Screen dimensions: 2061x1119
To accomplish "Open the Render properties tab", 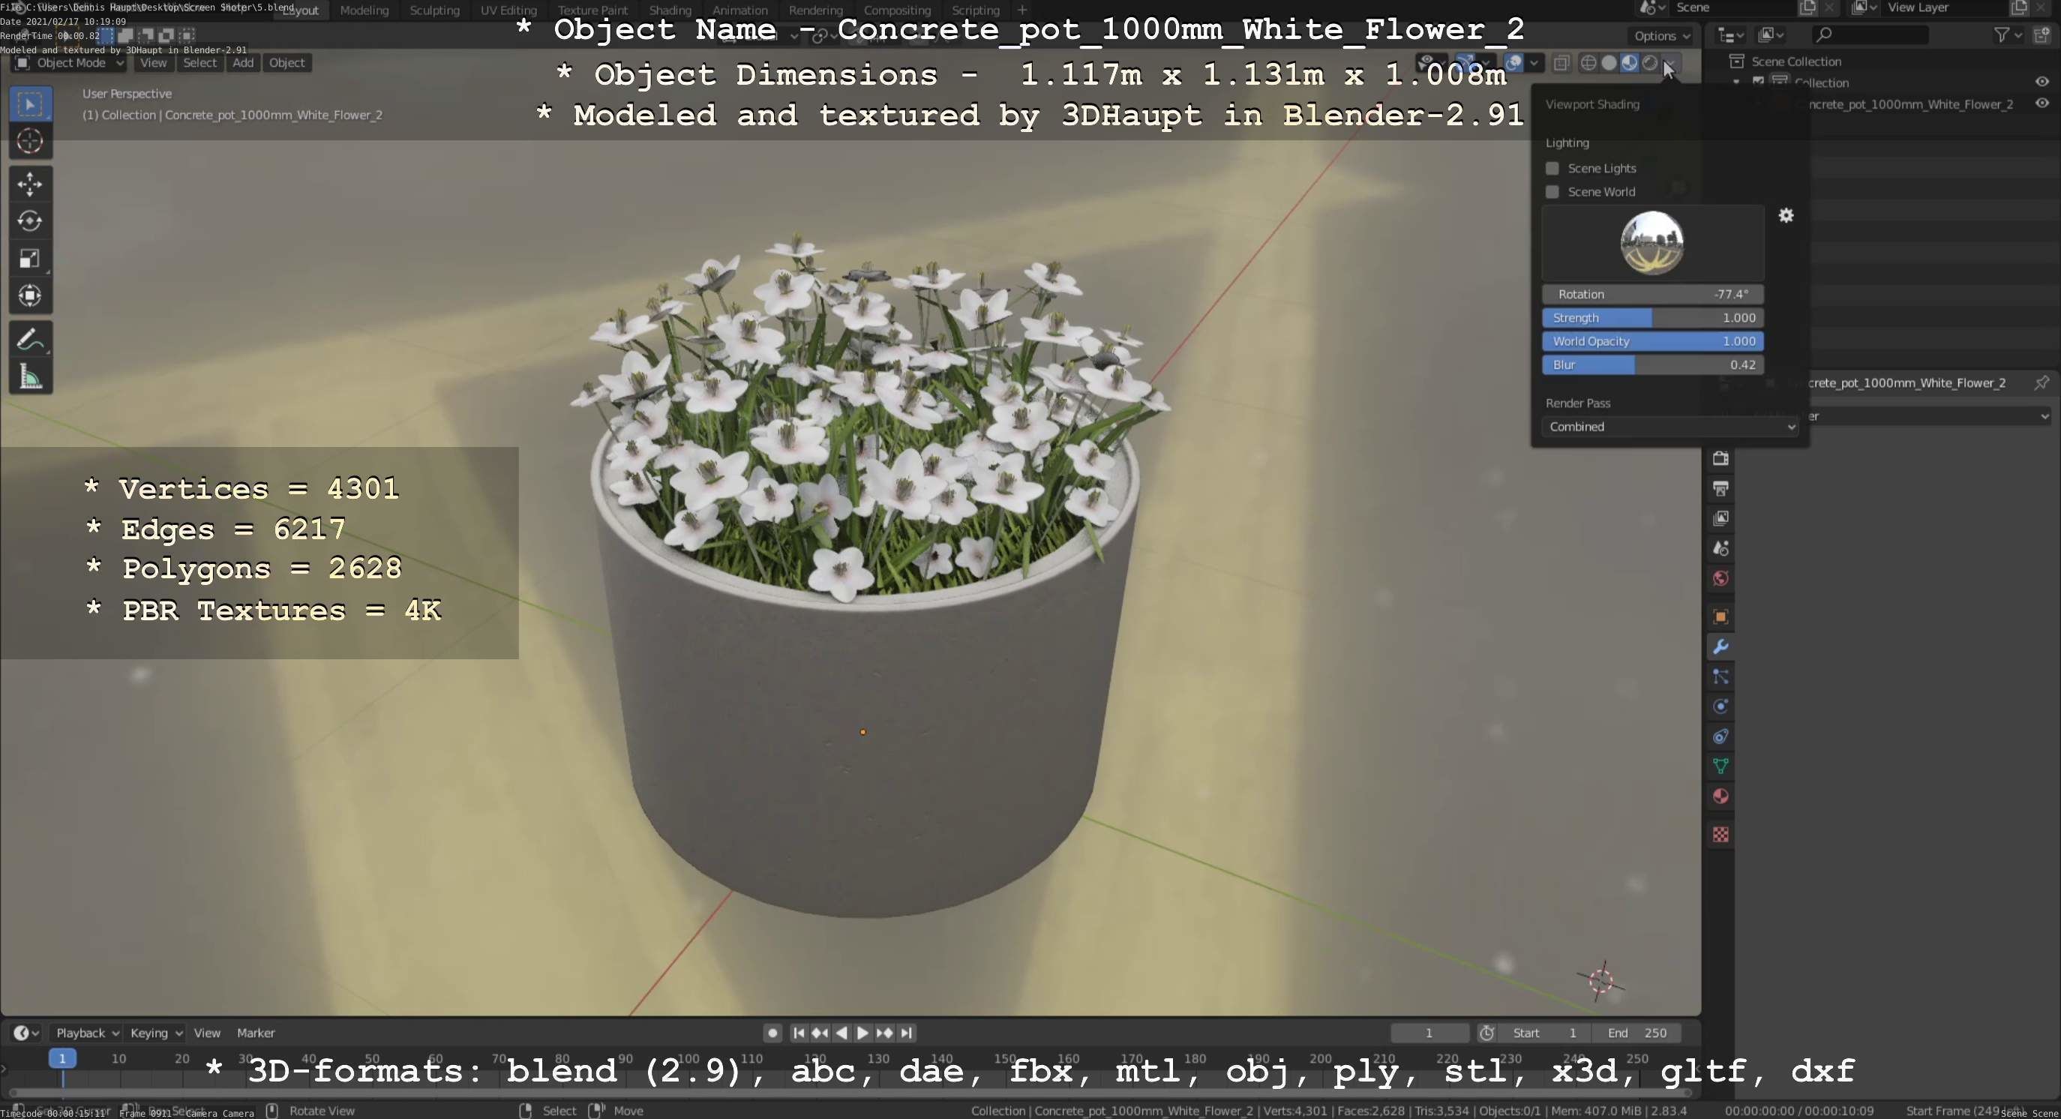I will tap(1720, 459).
